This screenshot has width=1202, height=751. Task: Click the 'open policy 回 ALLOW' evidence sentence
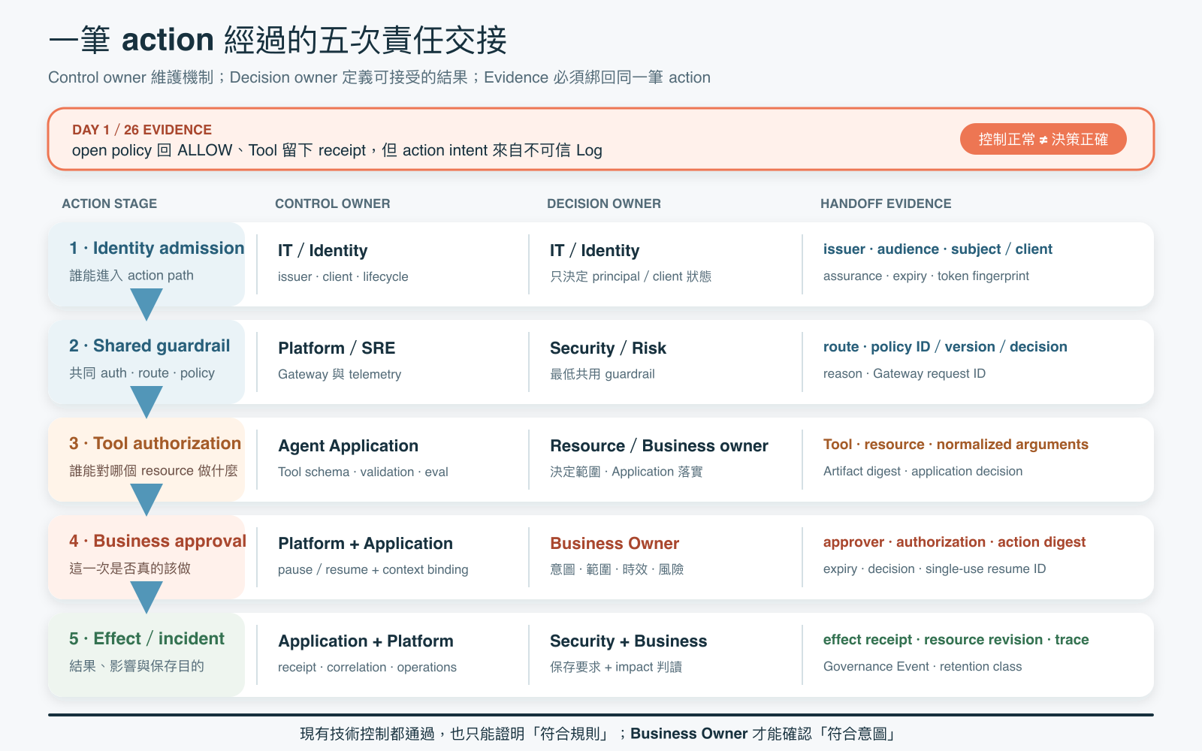337,150
